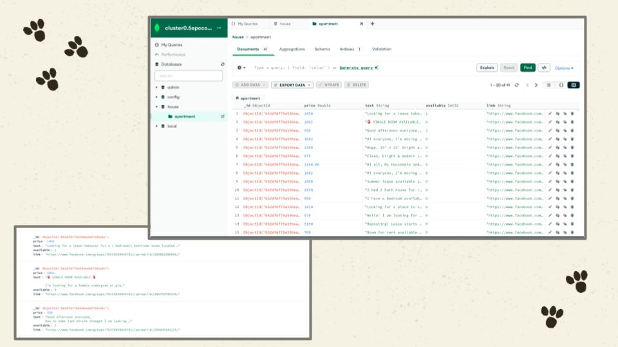Select the apartment collection in sidebar
Screen dimensions: 618x347
click(189, 116)
